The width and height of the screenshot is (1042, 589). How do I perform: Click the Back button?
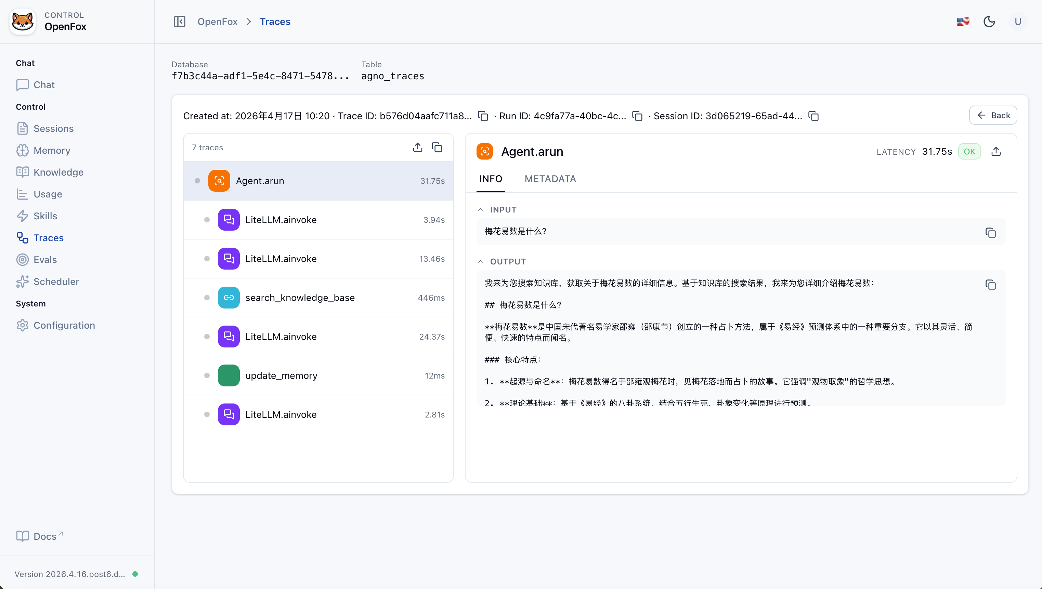click(993, 115)
